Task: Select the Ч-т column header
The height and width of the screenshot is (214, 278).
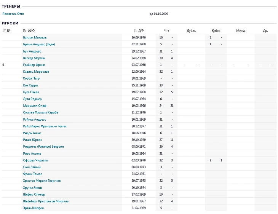Action: (166, 30)
